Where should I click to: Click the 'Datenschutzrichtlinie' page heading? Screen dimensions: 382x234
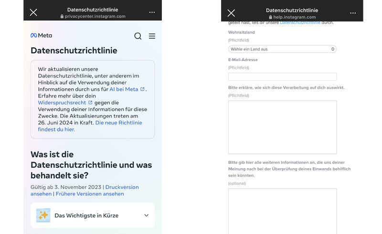[74, 51]
